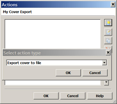Click OK in the Actions window

(46, 96)
